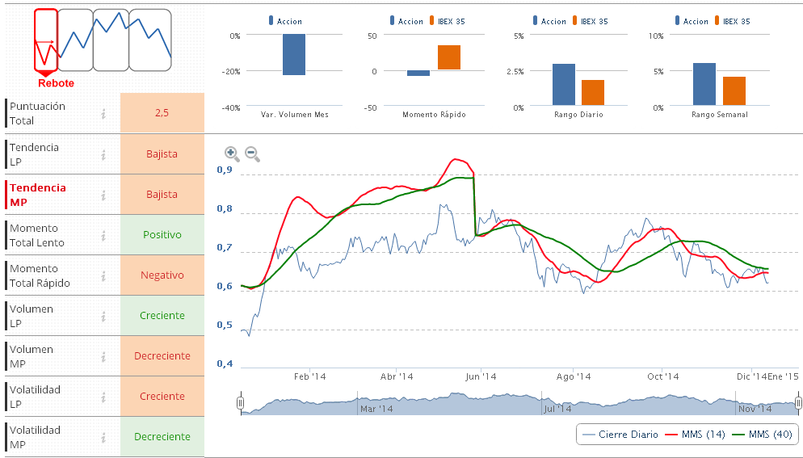Viewport: 803px width, 458px height.
Task: Open info icon for Momento Total Rápido
Action: pyautogui.click(x=103, y=275)
